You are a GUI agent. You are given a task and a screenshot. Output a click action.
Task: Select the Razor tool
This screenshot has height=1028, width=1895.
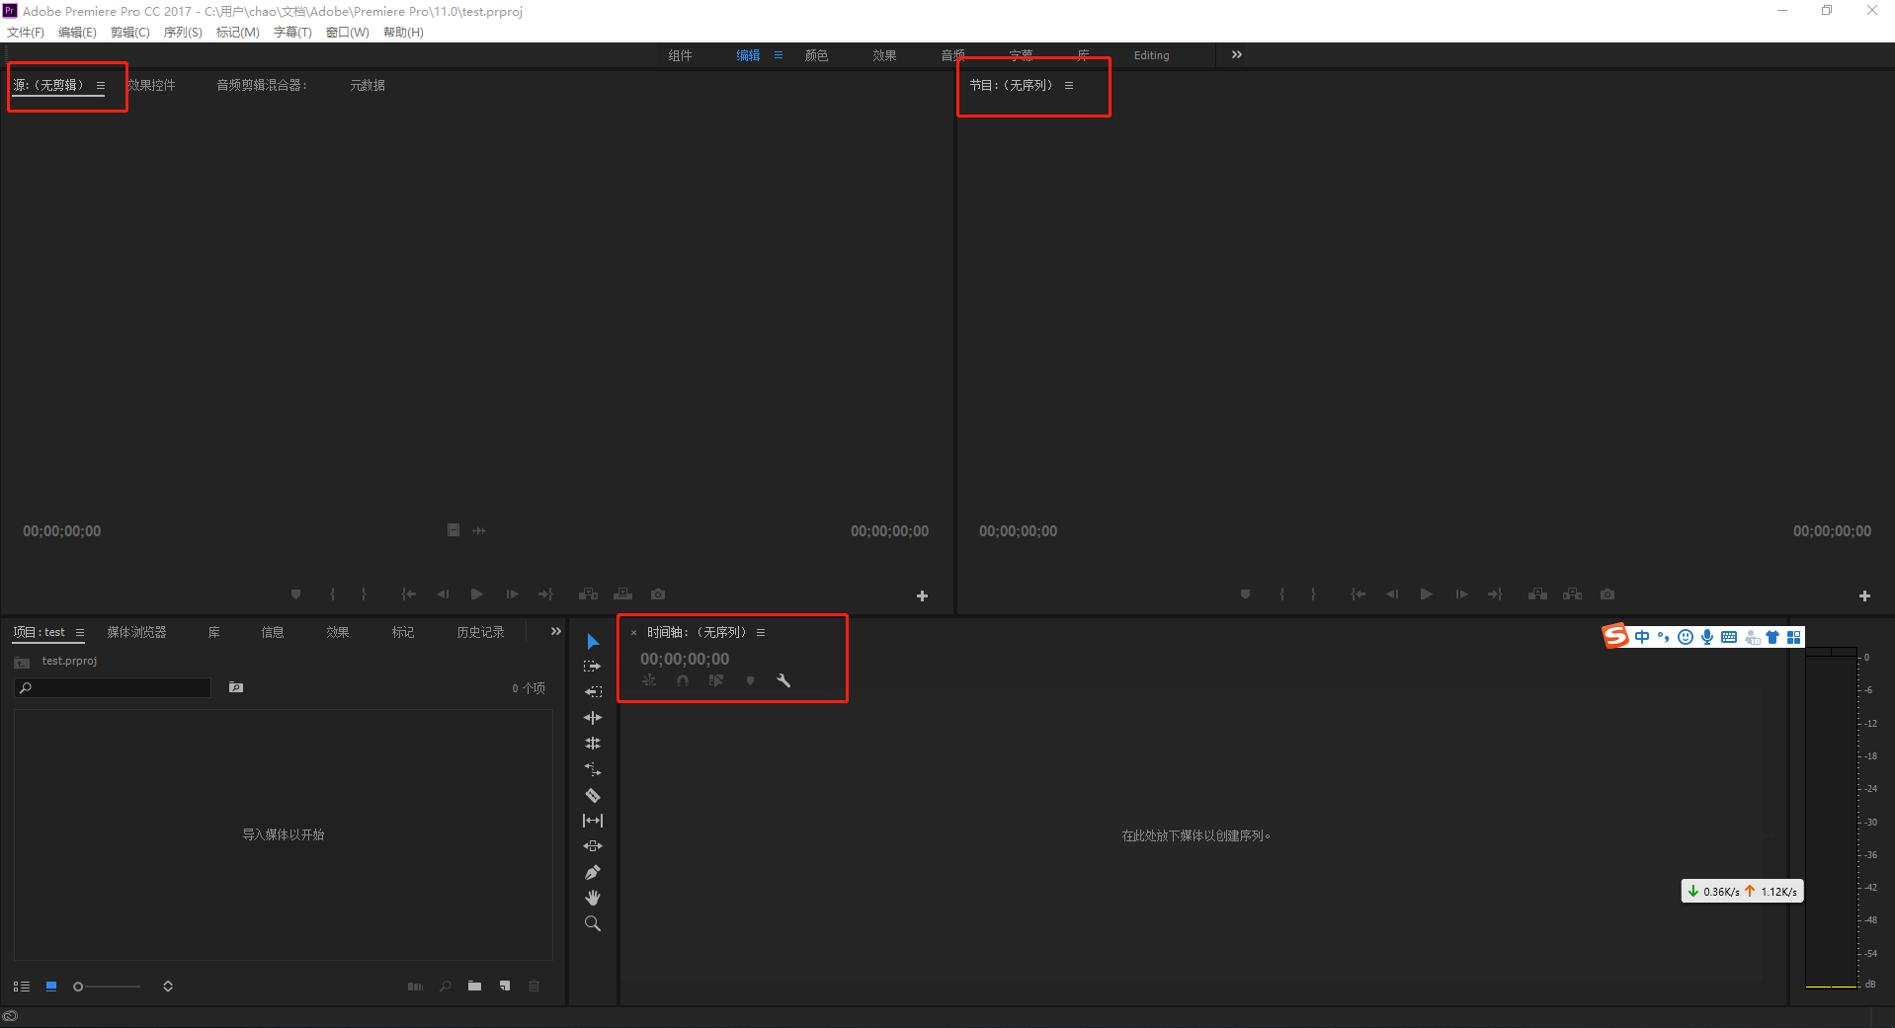click(593, 795)
